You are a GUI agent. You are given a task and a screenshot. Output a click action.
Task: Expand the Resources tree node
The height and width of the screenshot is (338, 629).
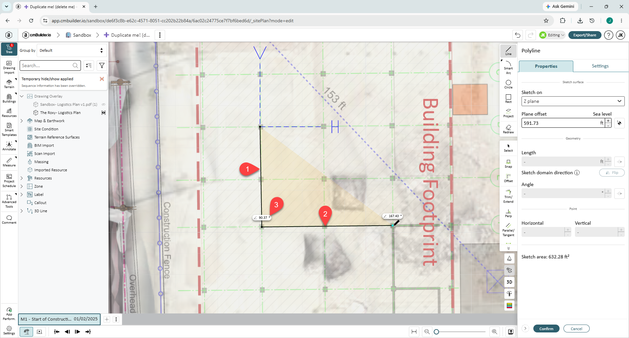pos(22,178)
